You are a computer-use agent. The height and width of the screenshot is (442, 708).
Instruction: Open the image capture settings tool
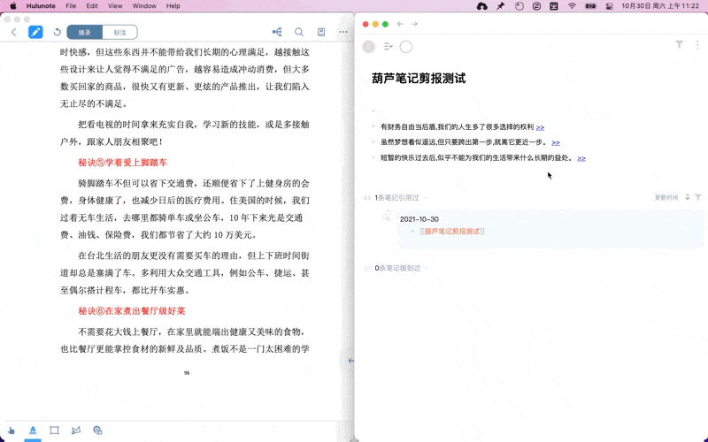[97, 431]
